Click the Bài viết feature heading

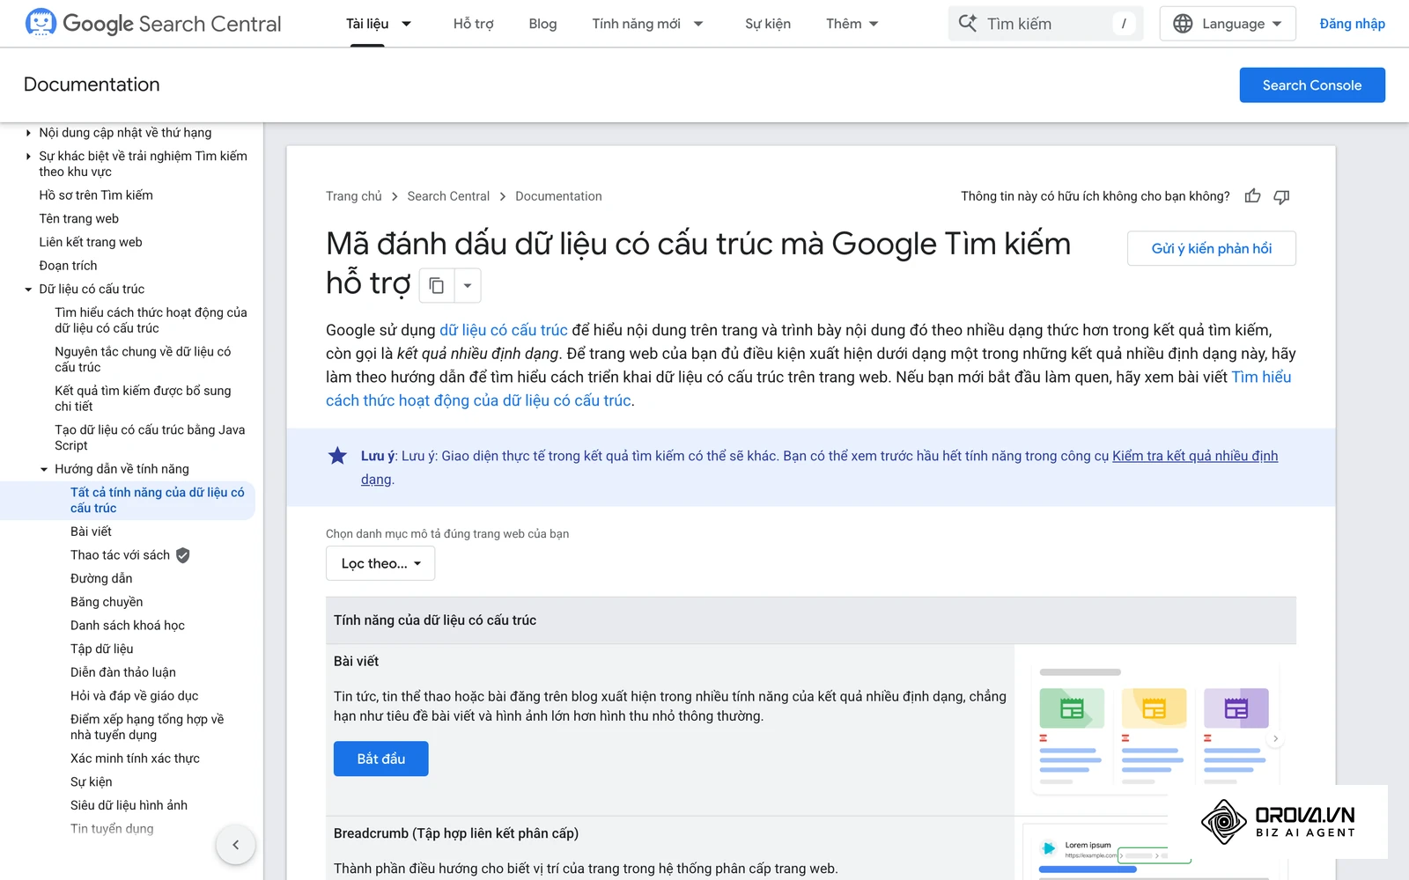point(356,662)
